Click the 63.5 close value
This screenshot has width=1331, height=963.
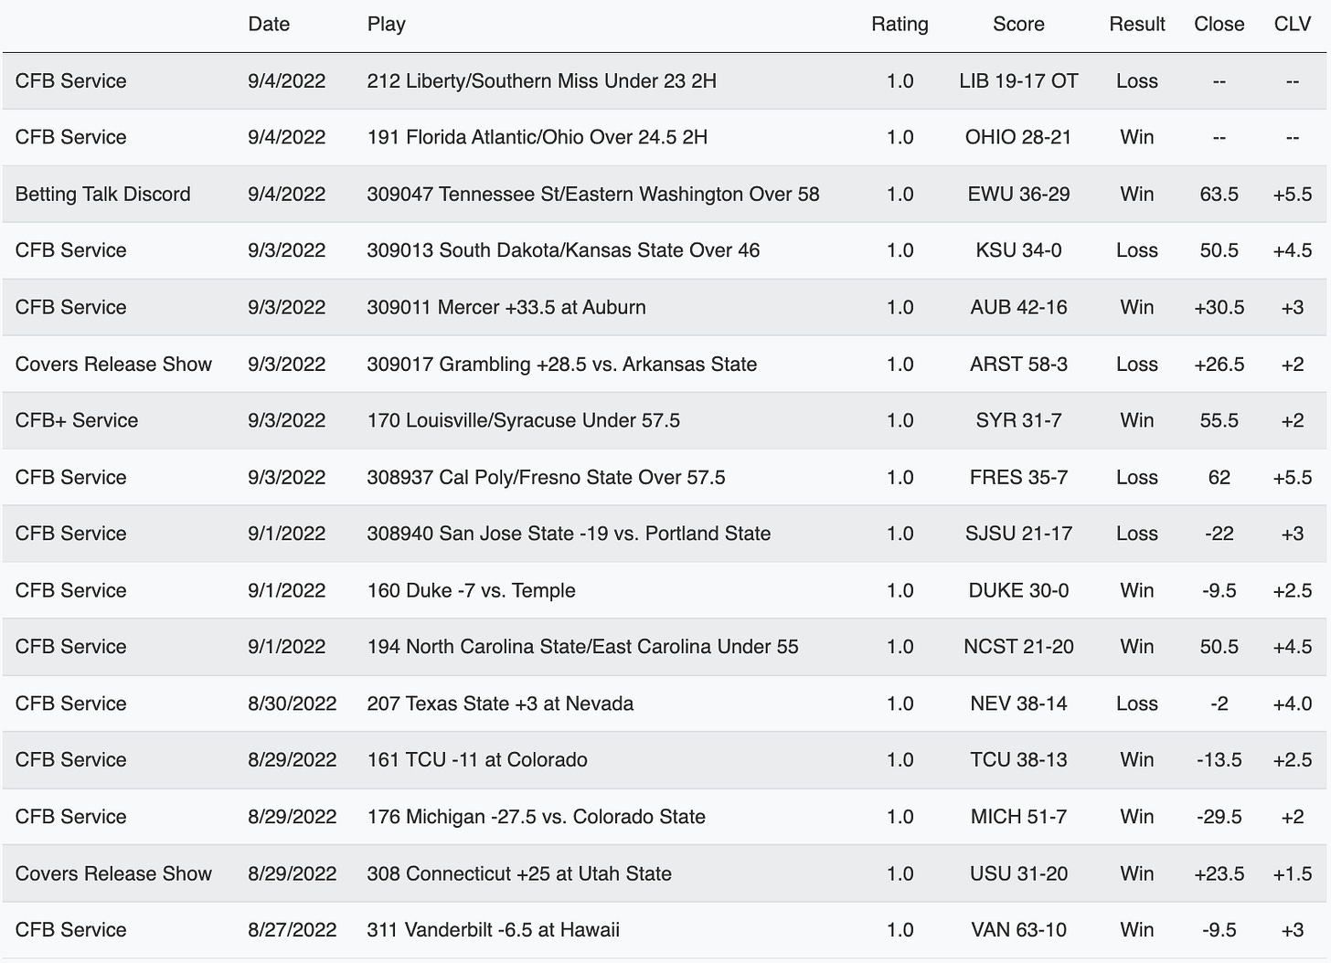tap(1219, 195)
